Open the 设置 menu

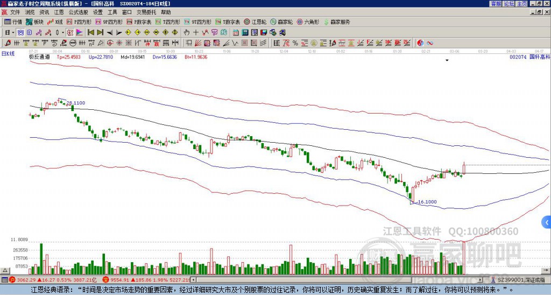[x=98, y=12]
